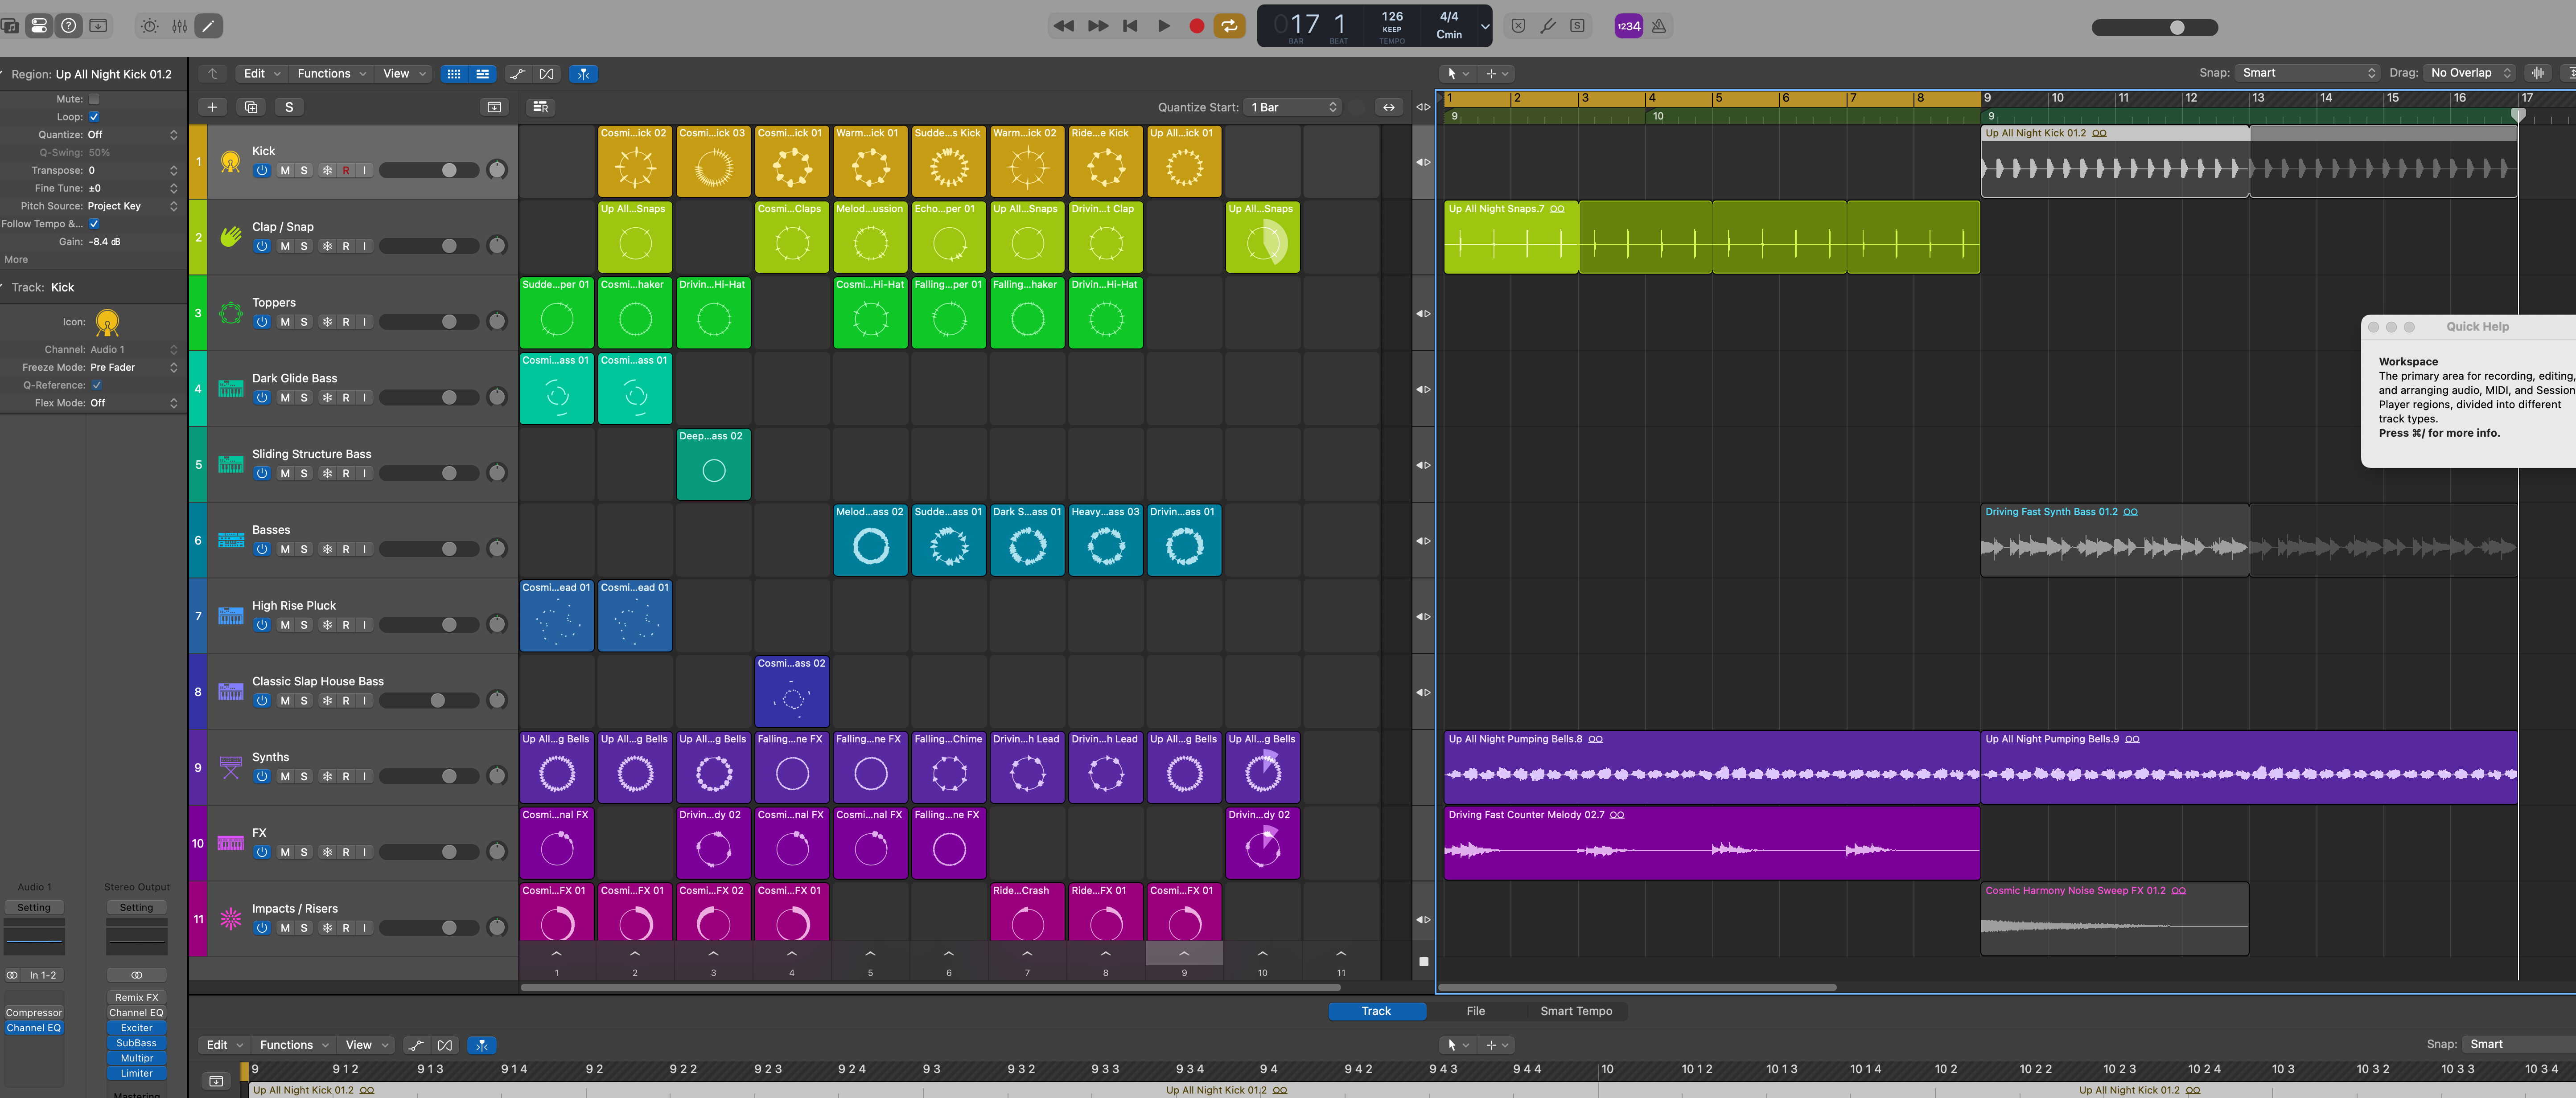Screen dimensions: 2576x1098
Task: Mute the Toppers track with M button
Action: 285,322
